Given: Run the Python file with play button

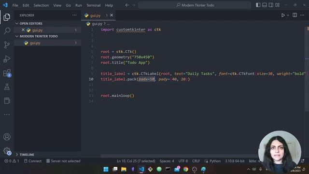Looking at the screenshot, I should [283, 15].
